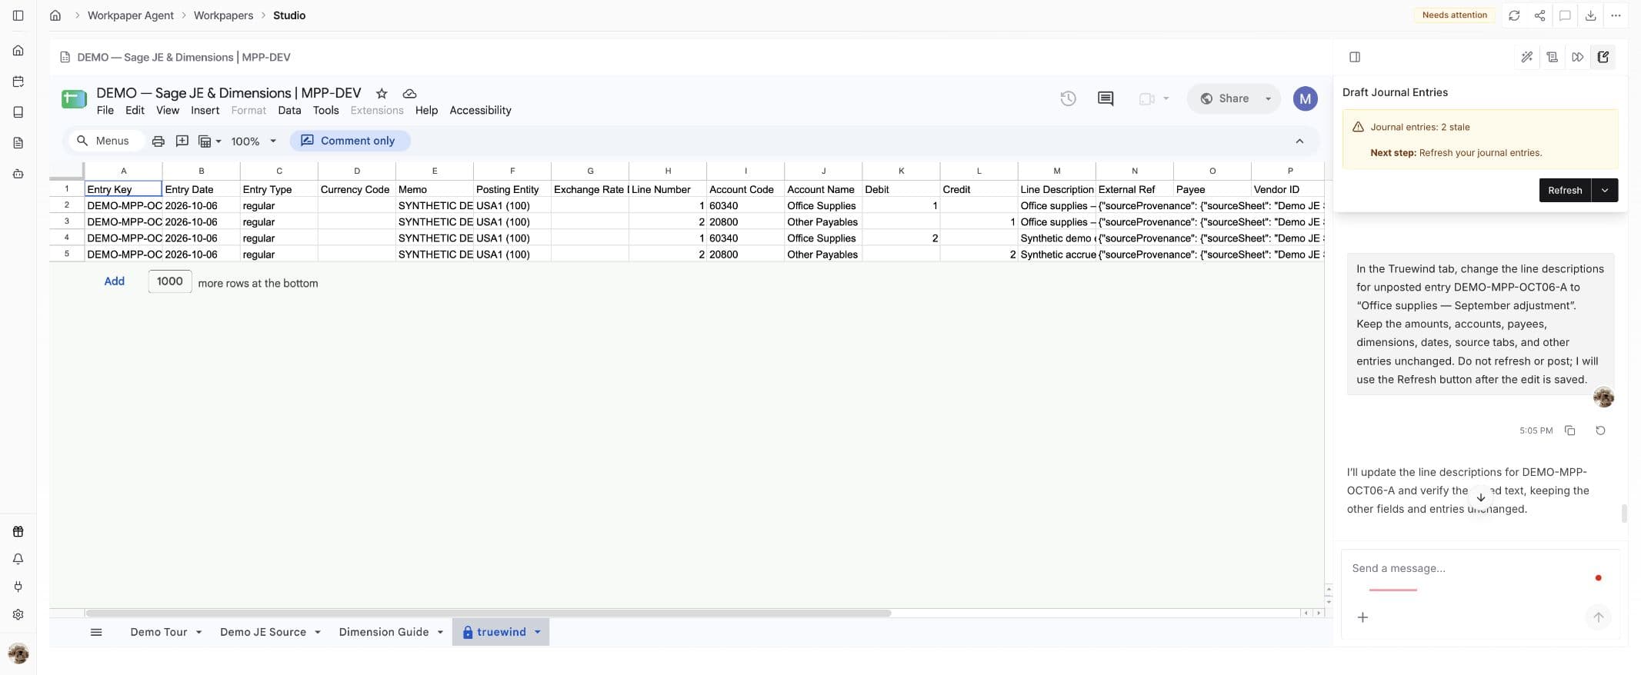This screenshot has height=675, width=1641.
Task: Switch to the Demo Tour tab
Action: click(158, 632)
